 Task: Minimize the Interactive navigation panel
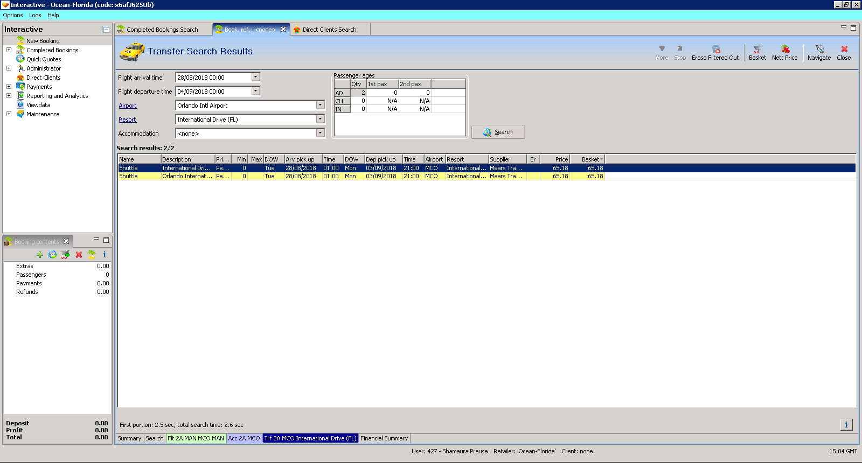(106, 30)
